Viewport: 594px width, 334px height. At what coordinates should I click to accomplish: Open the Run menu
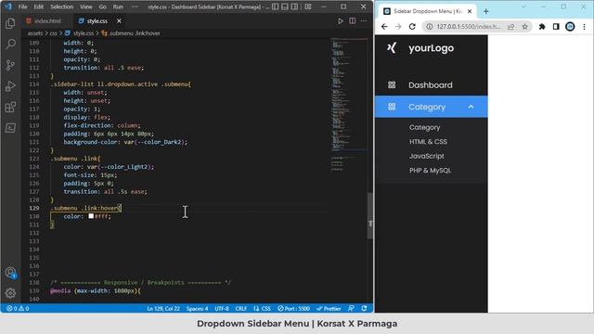pyautogui.click(x=118, y=6)
